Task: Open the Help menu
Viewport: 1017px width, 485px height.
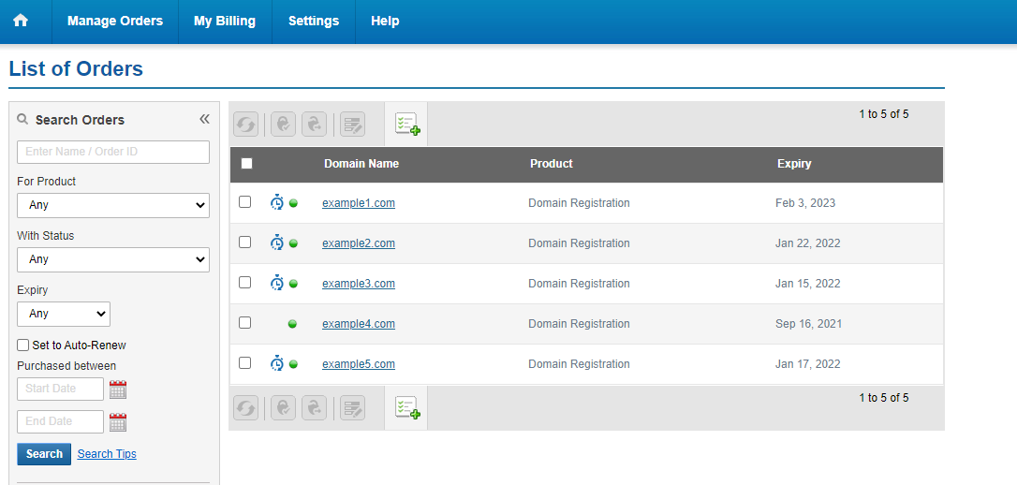Action: click(385, 21)
